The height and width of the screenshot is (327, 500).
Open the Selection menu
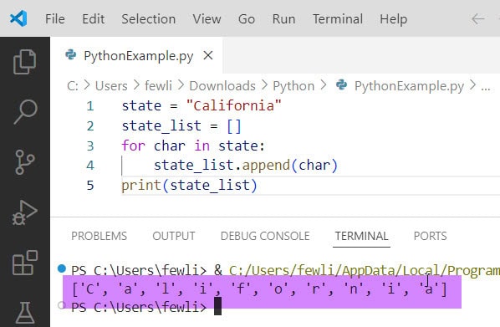[x=148, y=19]
